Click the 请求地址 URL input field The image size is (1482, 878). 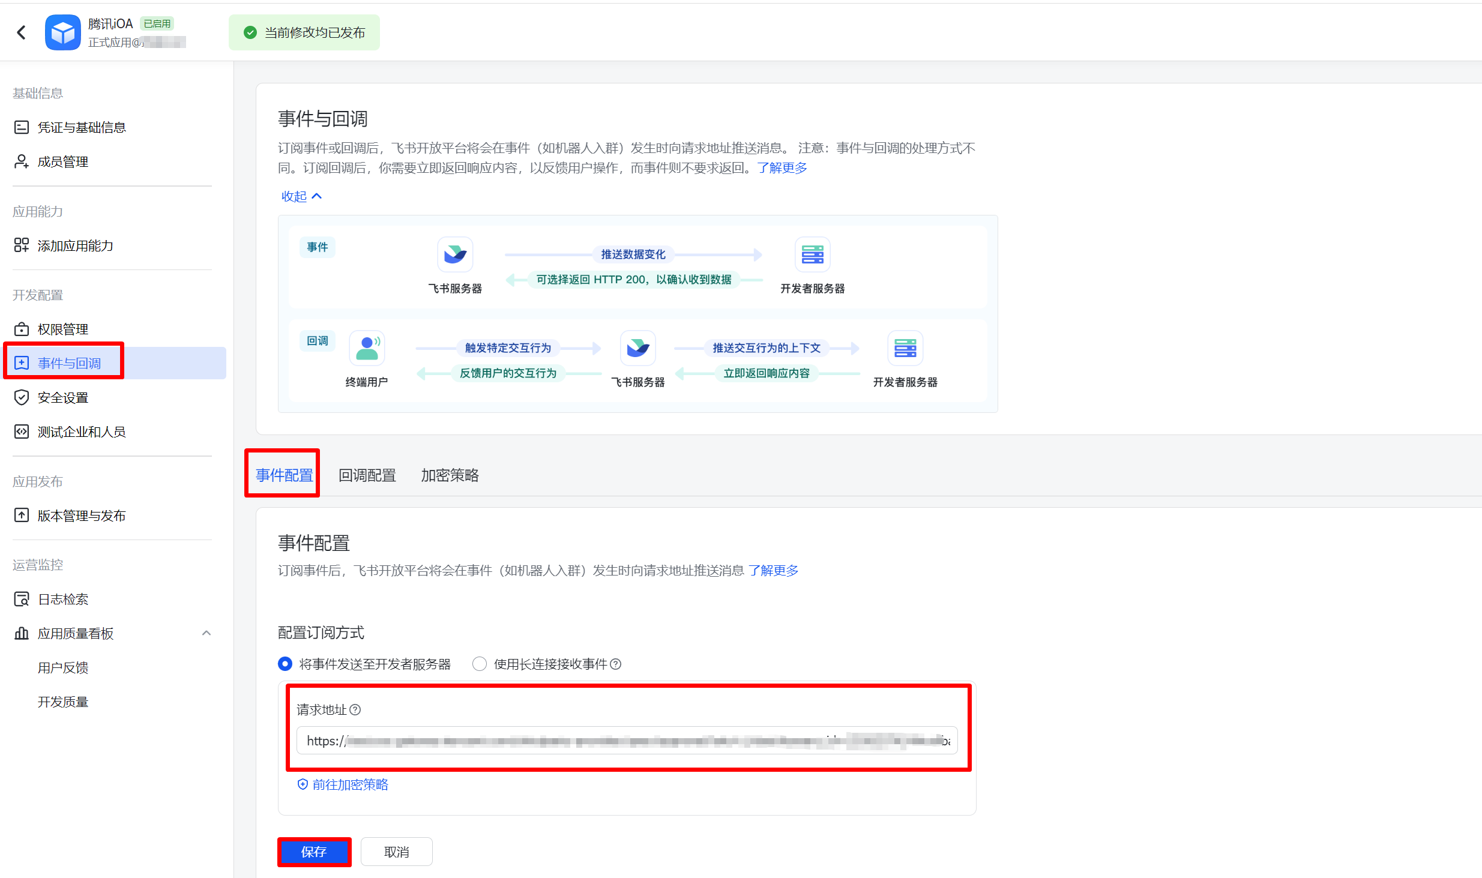coord(626,741)
